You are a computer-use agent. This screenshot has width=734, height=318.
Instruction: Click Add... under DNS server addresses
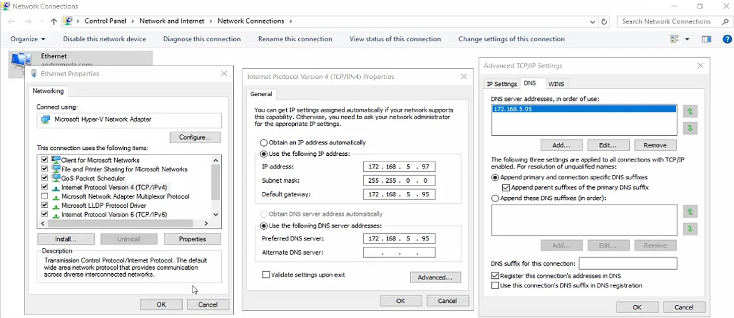click(561, 145)
